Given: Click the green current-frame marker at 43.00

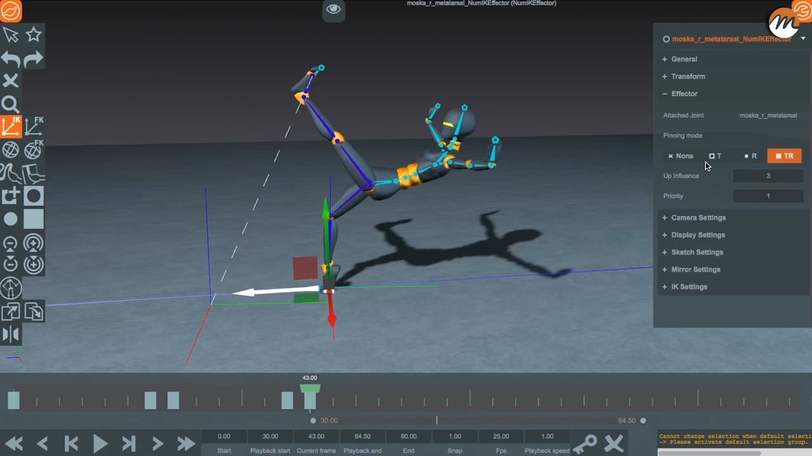Looking at the screenshot, I should tap(310, 388).
